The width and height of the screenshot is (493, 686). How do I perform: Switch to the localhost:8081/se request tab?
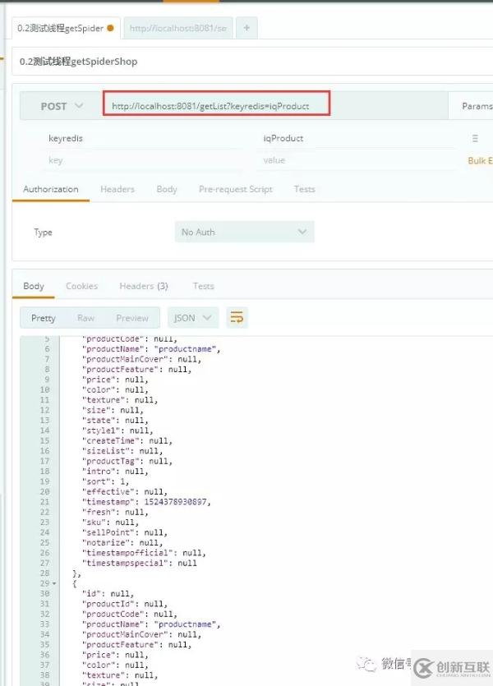(x=178, y=29)
